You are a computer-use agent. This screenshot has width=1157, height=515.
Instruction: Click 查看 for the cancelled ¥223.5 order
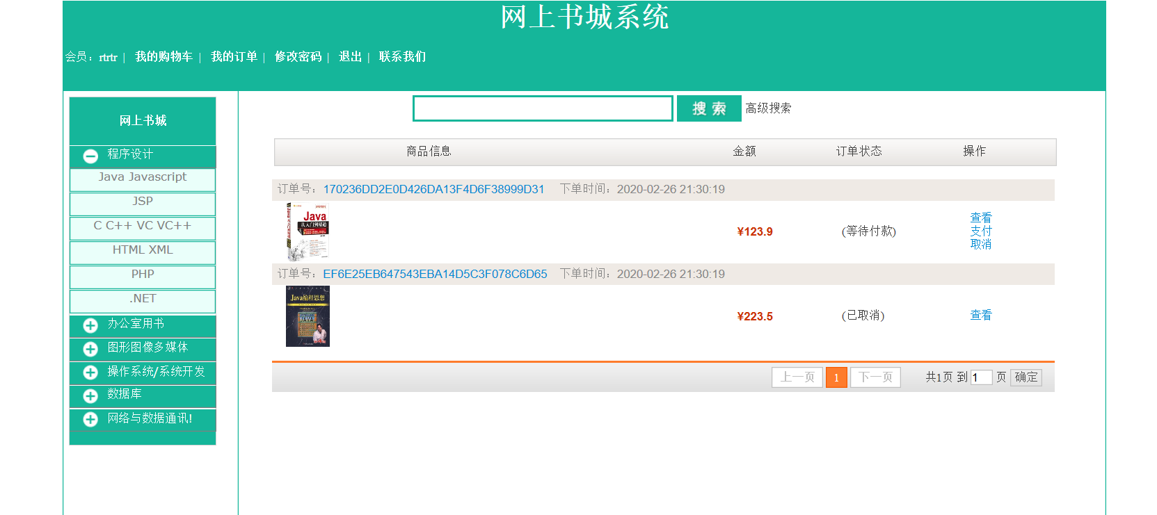(x=981, y=315)
